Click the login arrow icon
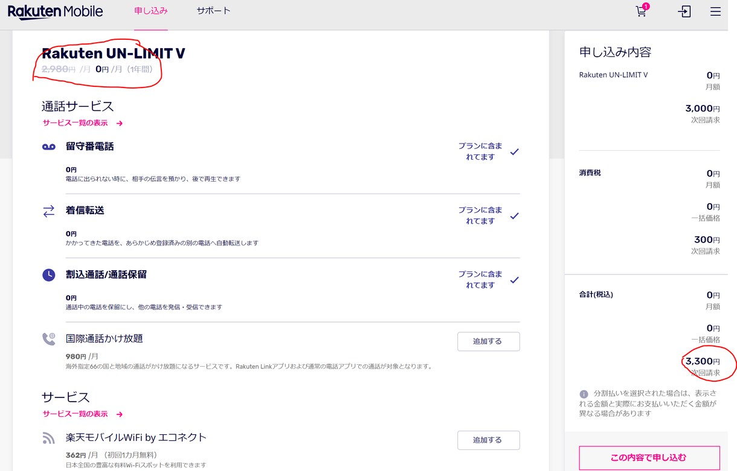This screenshot has height=471, width=737. (x=684, y=11)
